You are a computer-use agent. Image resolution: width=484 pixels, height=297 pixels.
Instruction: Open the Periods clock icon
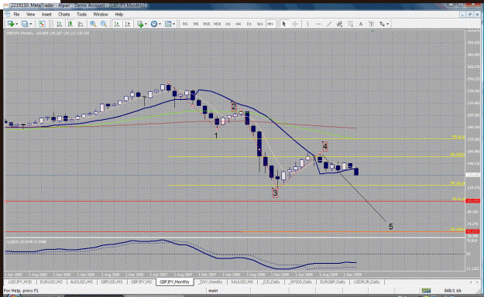click(x=154, y=24)
